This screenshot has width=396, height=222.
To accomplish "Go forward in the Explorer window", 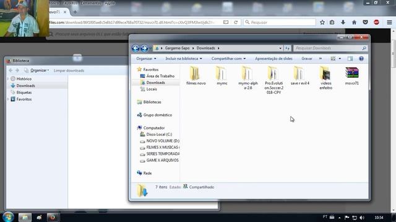I will [144, 48].
